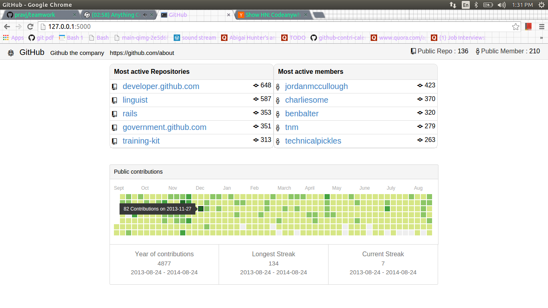Open the charliesome member link
Image resolution: width=548 pixels, height=308 pixels.
tap(306, 100)
